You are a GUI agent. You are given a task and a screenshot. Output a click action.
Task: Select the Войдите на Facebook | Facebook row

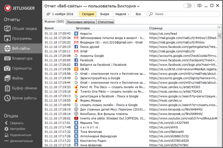[x=130, y=65]
